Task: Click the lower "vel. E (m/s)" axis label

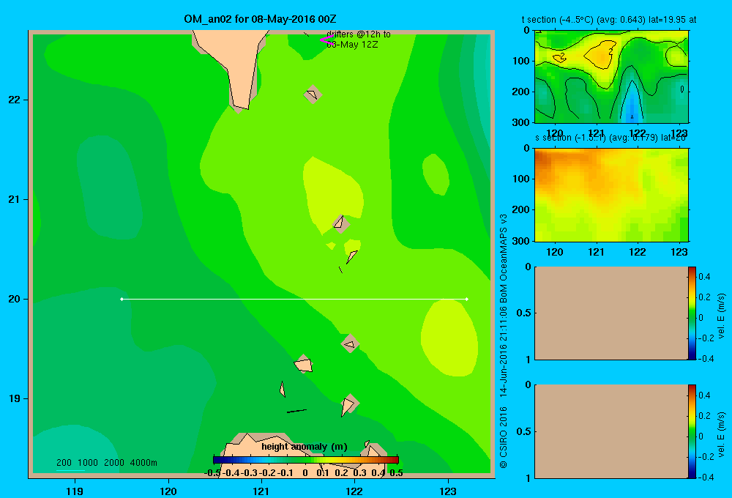Action: click(722, 434)
